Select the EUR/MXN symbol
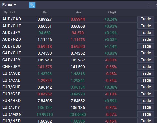157x123 pixels. coord(12,114)
